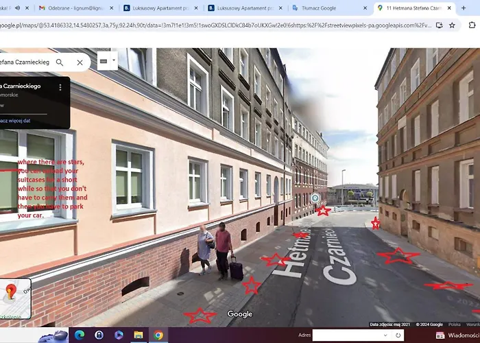The width and height of the screenshot is (480, 343).
Task: Open the three-dot menu in address panel
Action: (60, 87)
